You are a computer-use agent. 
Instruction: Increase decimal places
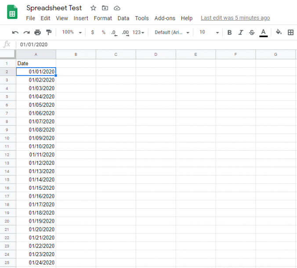click(x=125, y=33)
